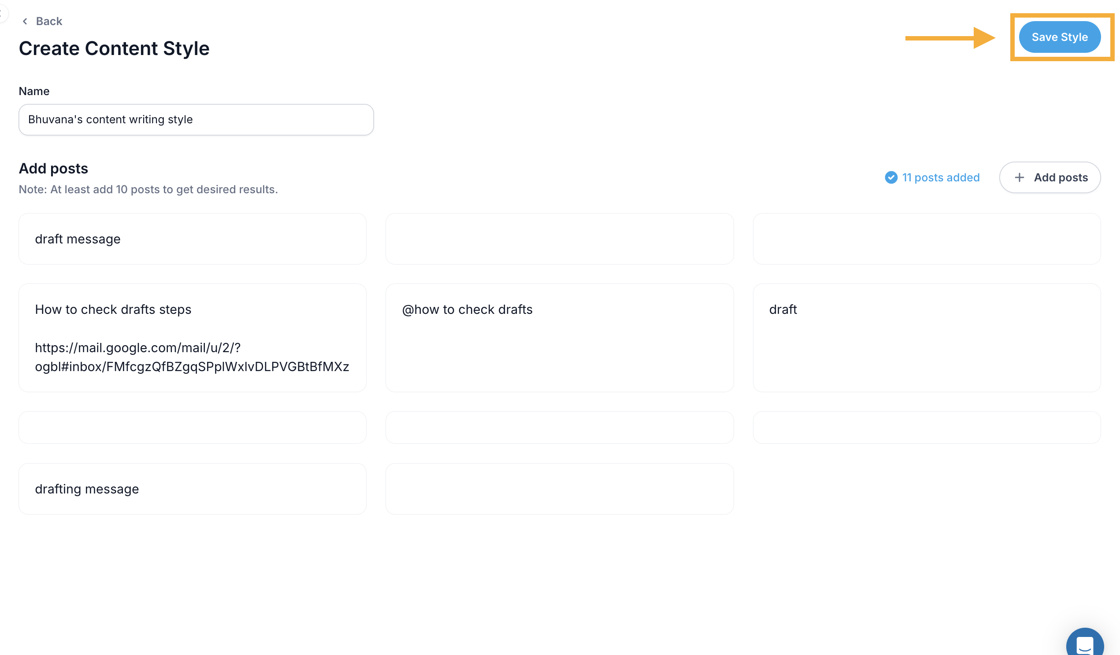
Task: Select the post card labeled draft
Action: pyautogui.click(x=926, y=338)
